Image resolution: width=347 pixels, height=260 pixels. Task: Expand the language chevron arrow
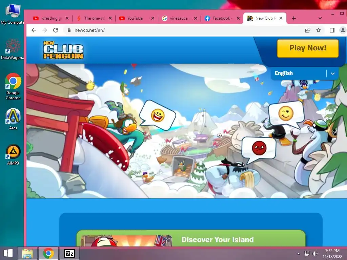click(x=333, y=73)
